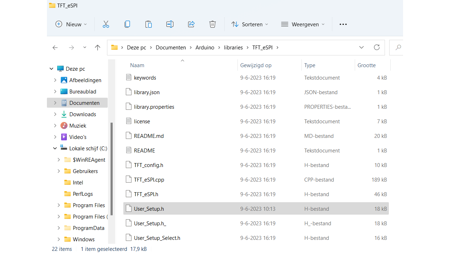This screenshot has width=450, height=253.
Task: Click the Documenten folder icon in tree
Action: (64, 103)
